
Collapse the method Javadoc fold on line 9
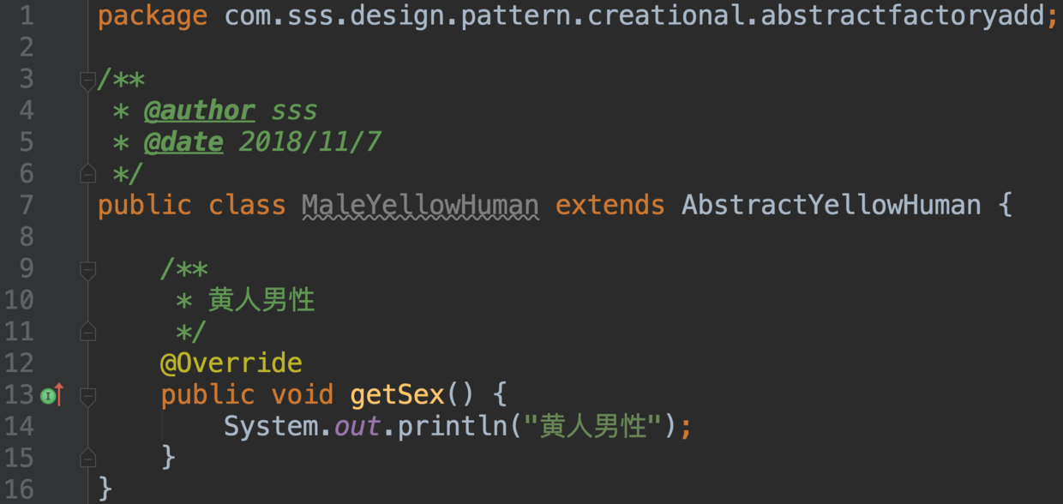pyautogui.click(x=87, y=271)
